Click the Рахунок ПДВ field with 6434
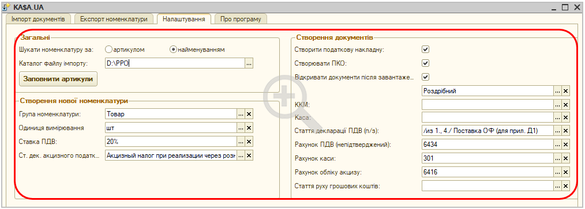 click(x=487, y=144)
